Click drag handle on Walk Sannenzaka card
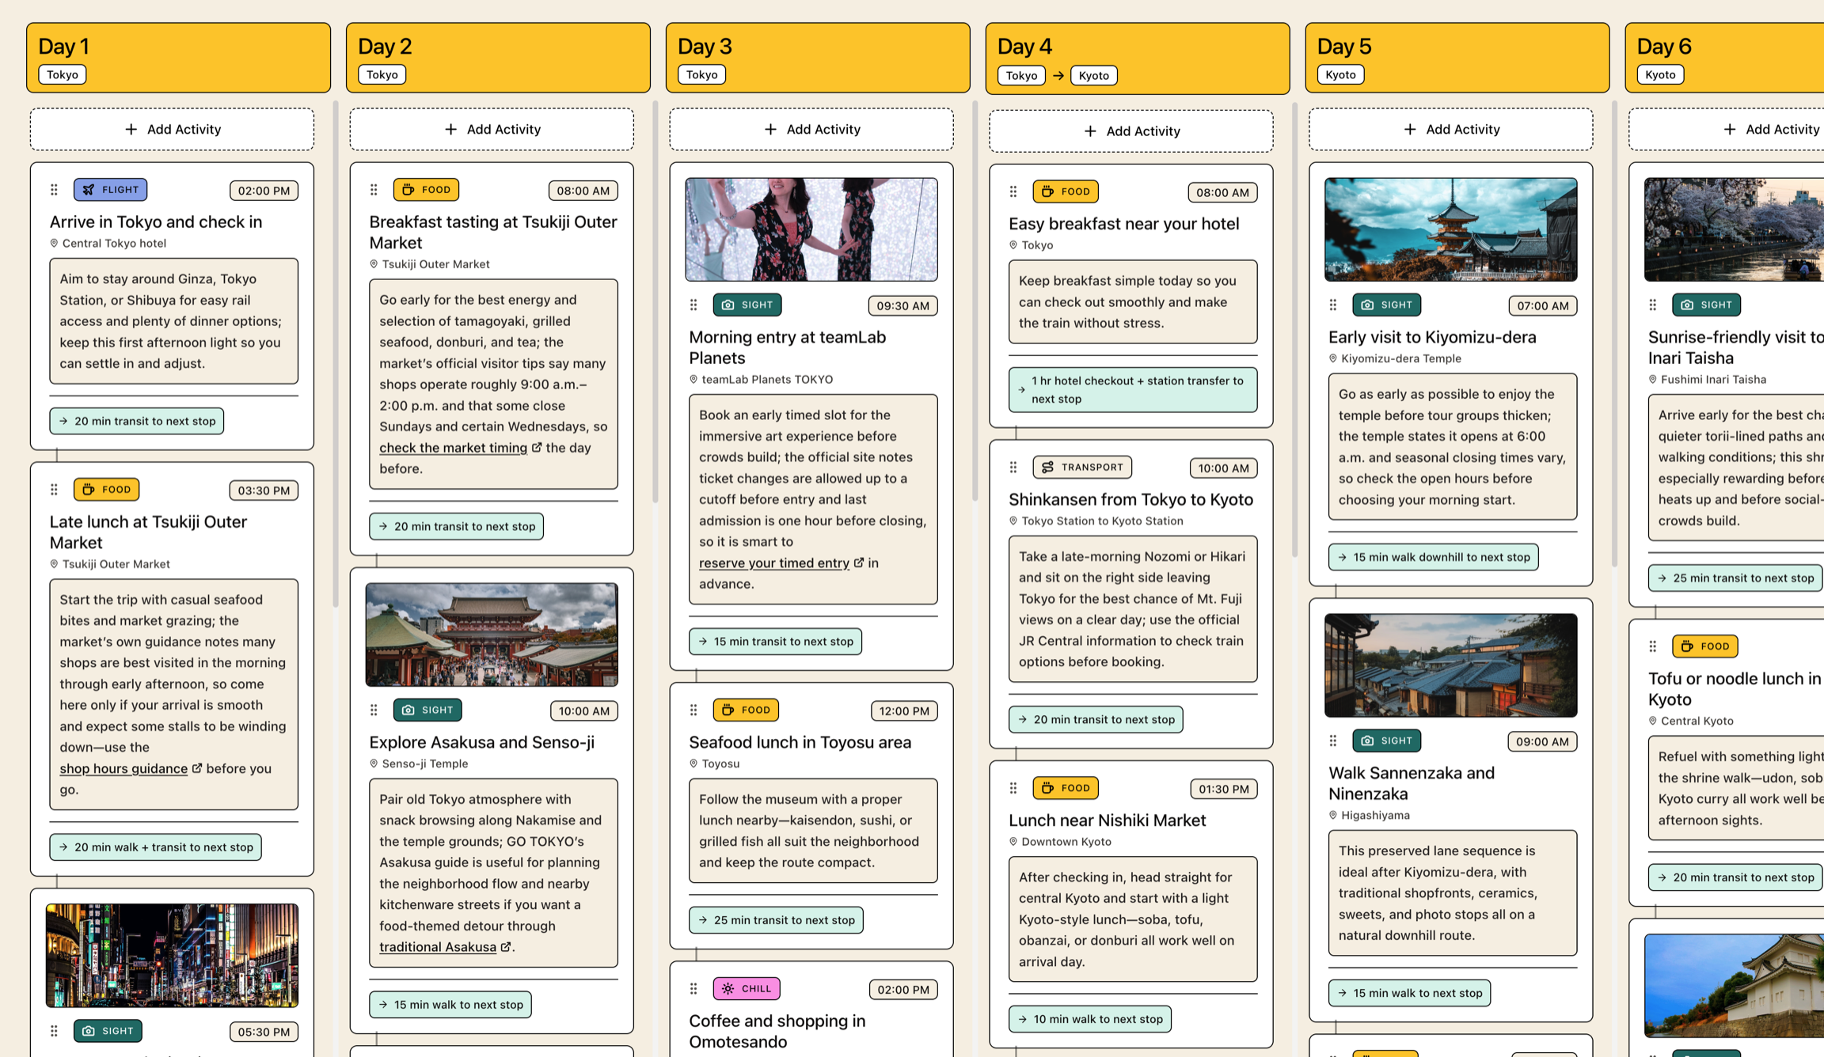This screenshot has height=1057, width=1824. 1333,741
